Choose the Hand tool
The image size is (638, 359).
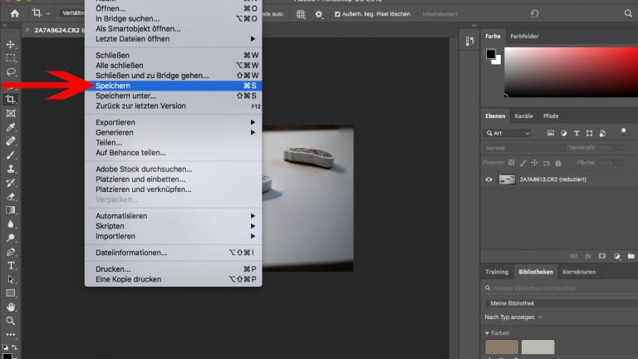pyautogui.click(x=11, y=307)
